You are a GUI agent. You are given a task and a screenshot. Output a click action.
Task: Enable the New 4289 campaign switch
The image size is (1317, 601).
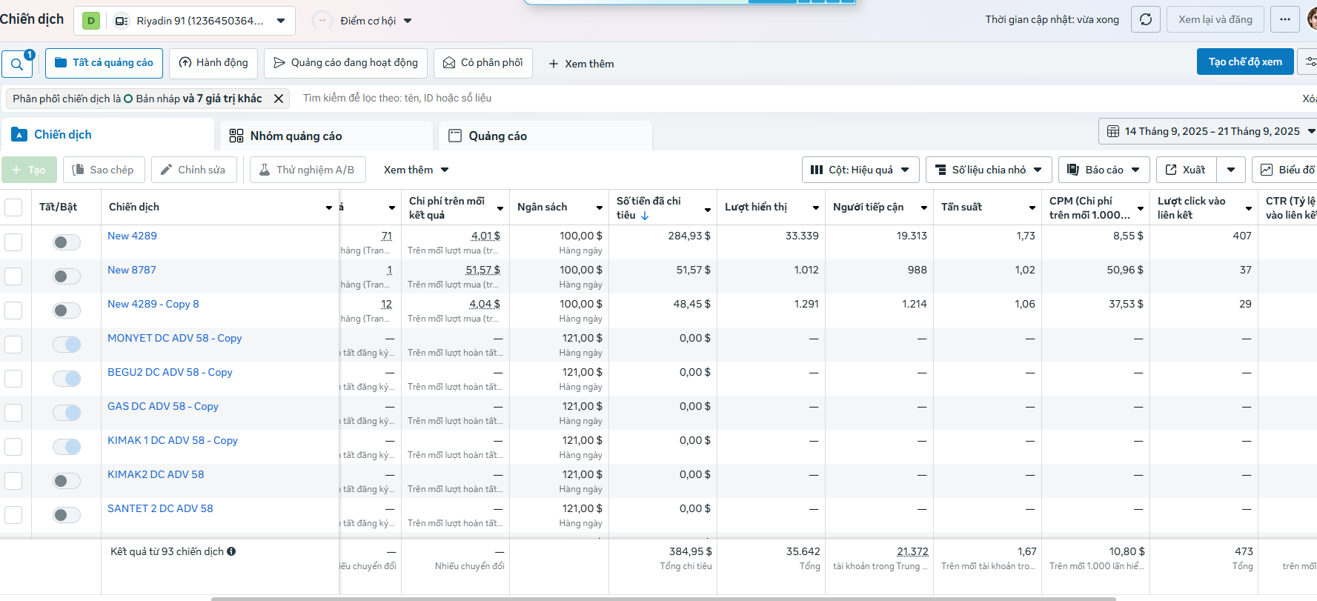[67, 242]
